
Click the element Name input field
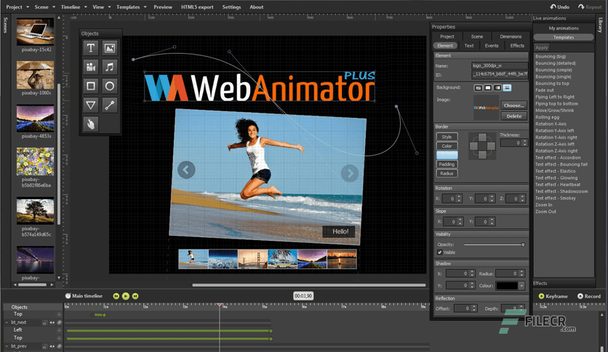click(500, 66)
